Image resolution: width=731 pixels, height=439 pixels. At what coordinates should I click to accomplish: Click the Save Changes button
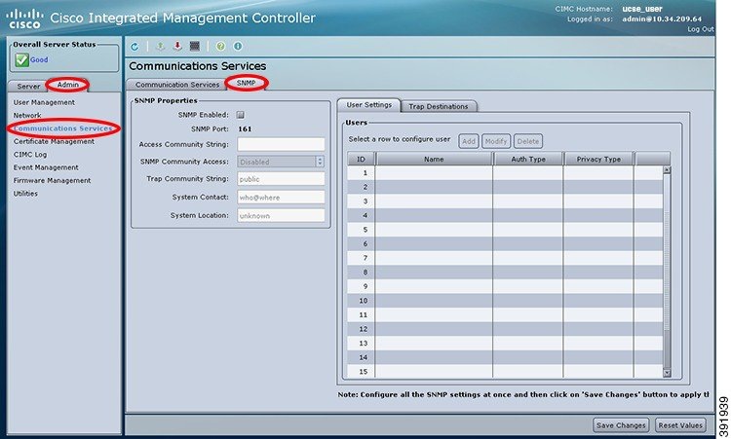coord(621,425)
